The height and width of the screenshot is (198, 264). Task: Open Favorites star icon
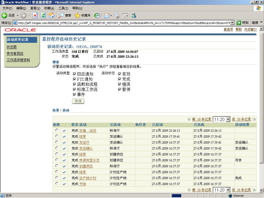point(77,15)
